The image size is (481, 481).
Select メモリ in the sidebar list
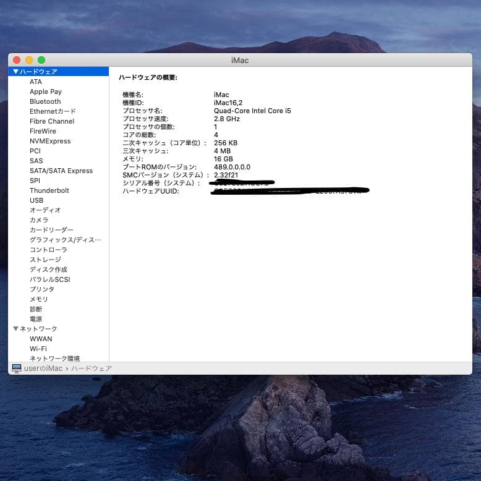pyautogui.click(x=39, y=299)
